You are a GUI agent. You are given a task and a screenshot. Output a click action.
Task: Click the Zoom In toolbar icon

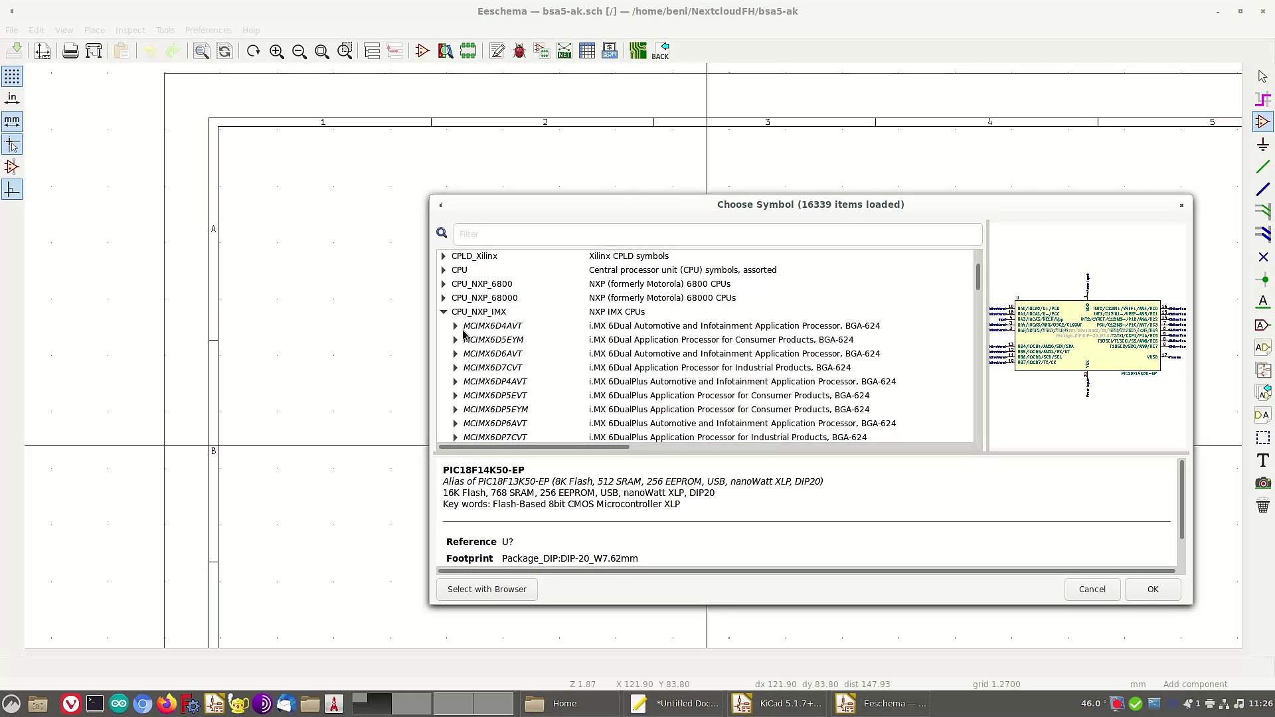tap(276, 51)
